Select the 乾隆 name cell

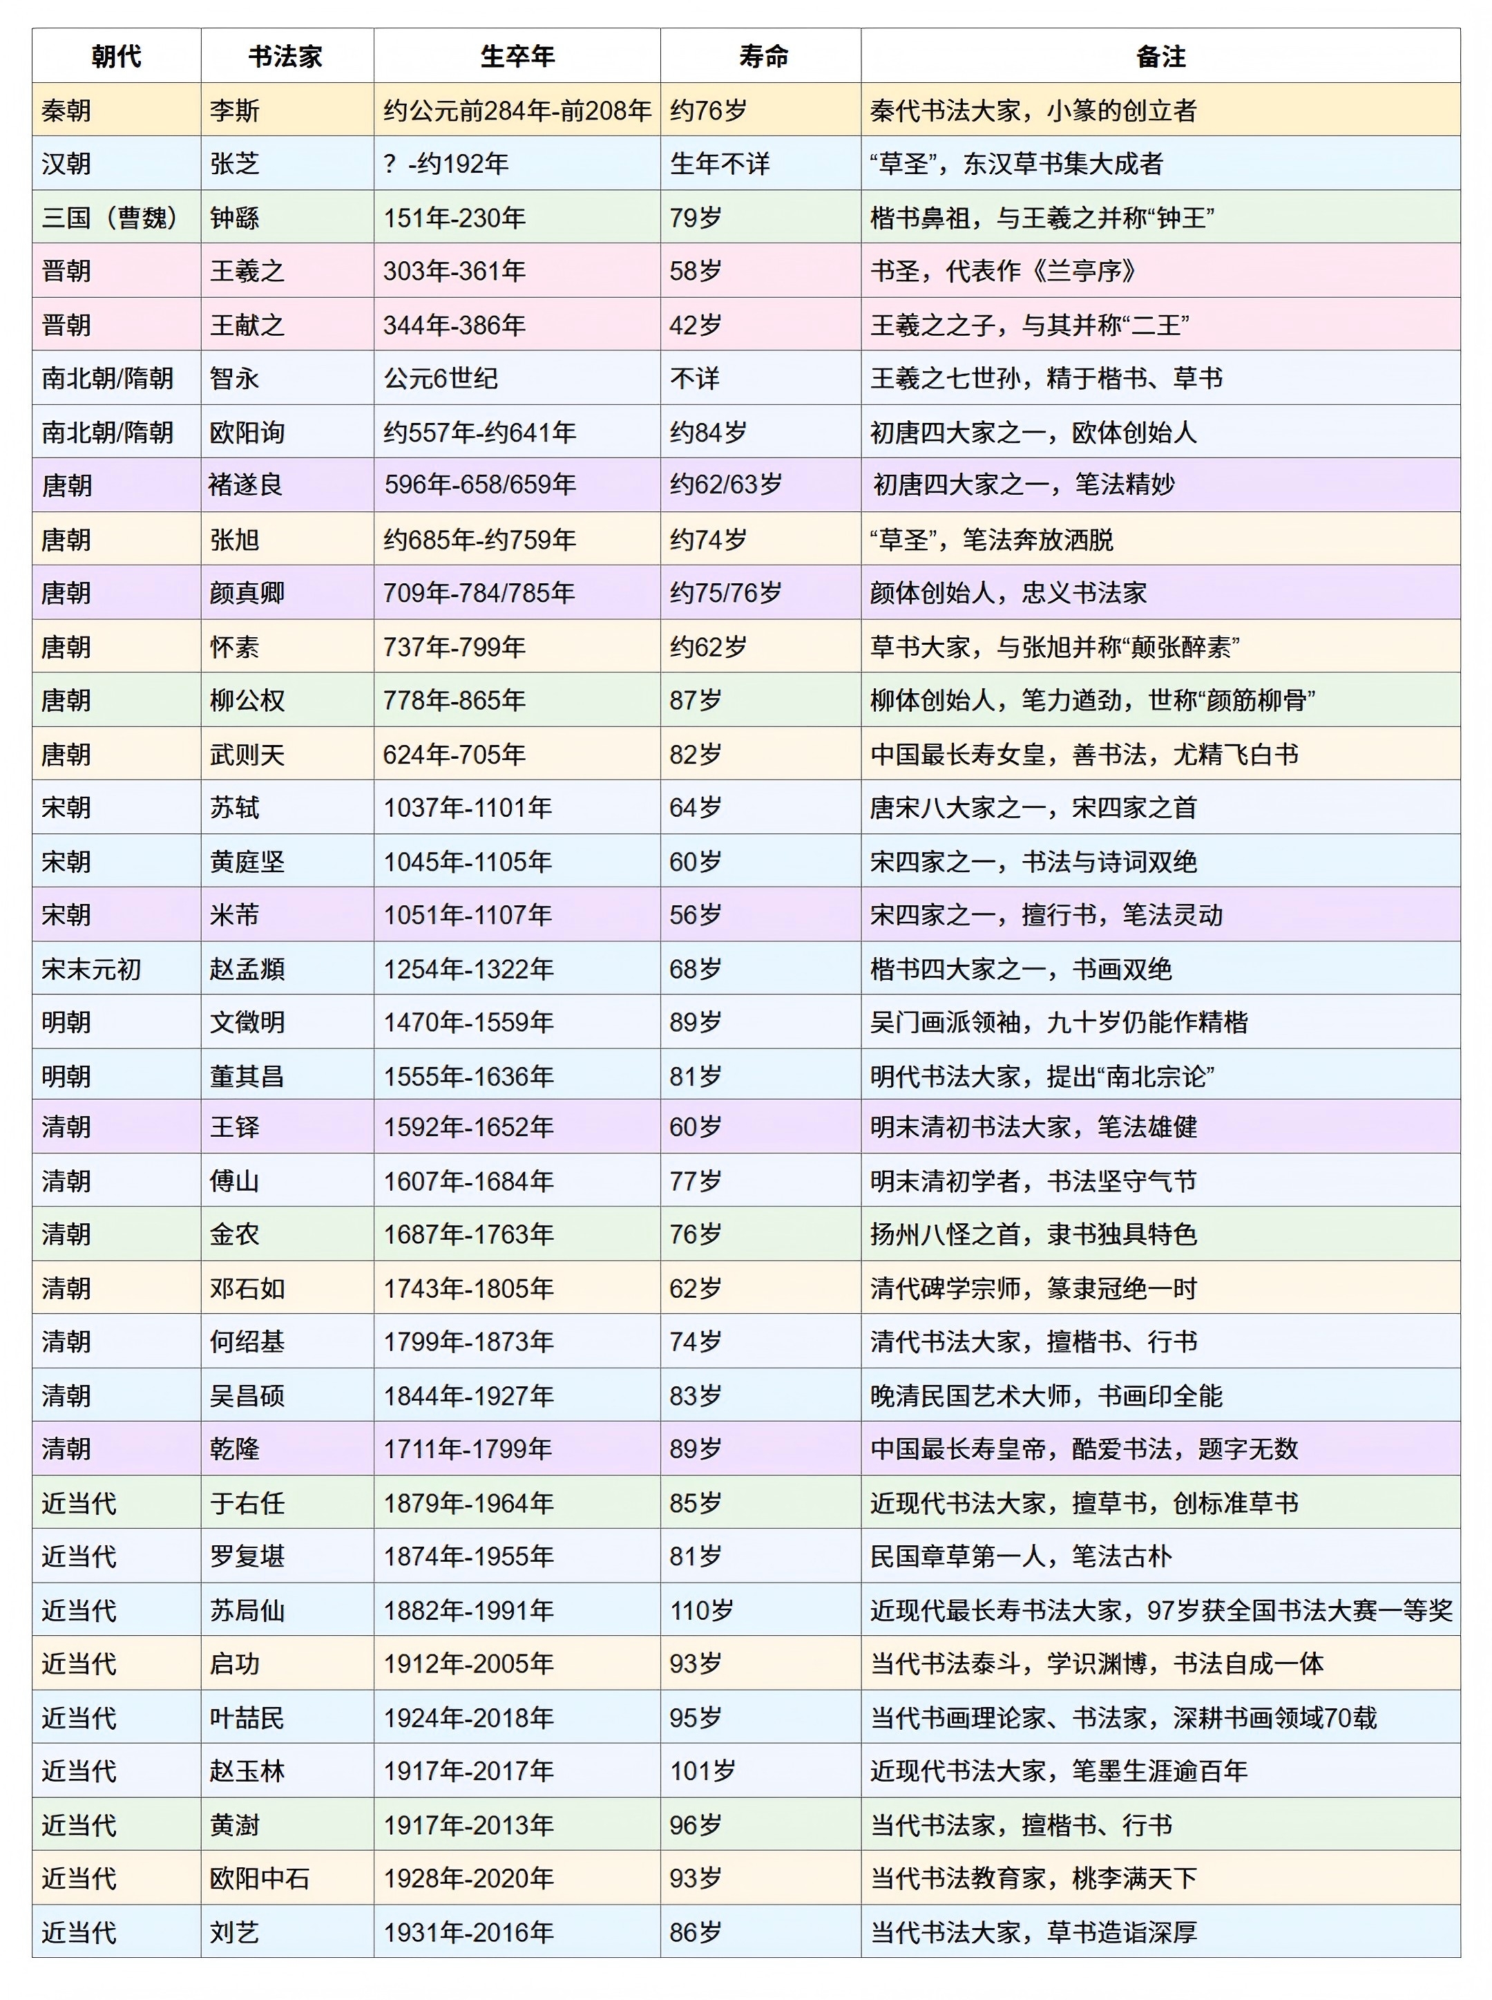click(x=235, y=1449)
